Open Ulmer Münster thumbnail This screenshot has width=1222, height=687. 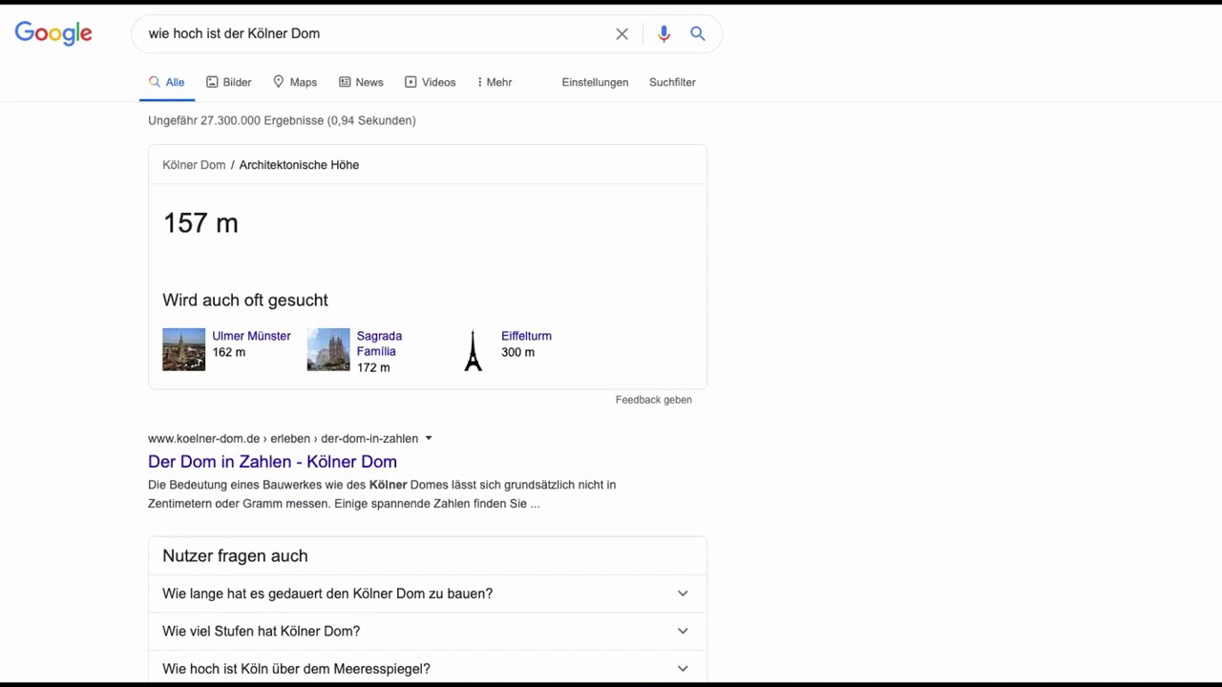[x=183, y=349]
